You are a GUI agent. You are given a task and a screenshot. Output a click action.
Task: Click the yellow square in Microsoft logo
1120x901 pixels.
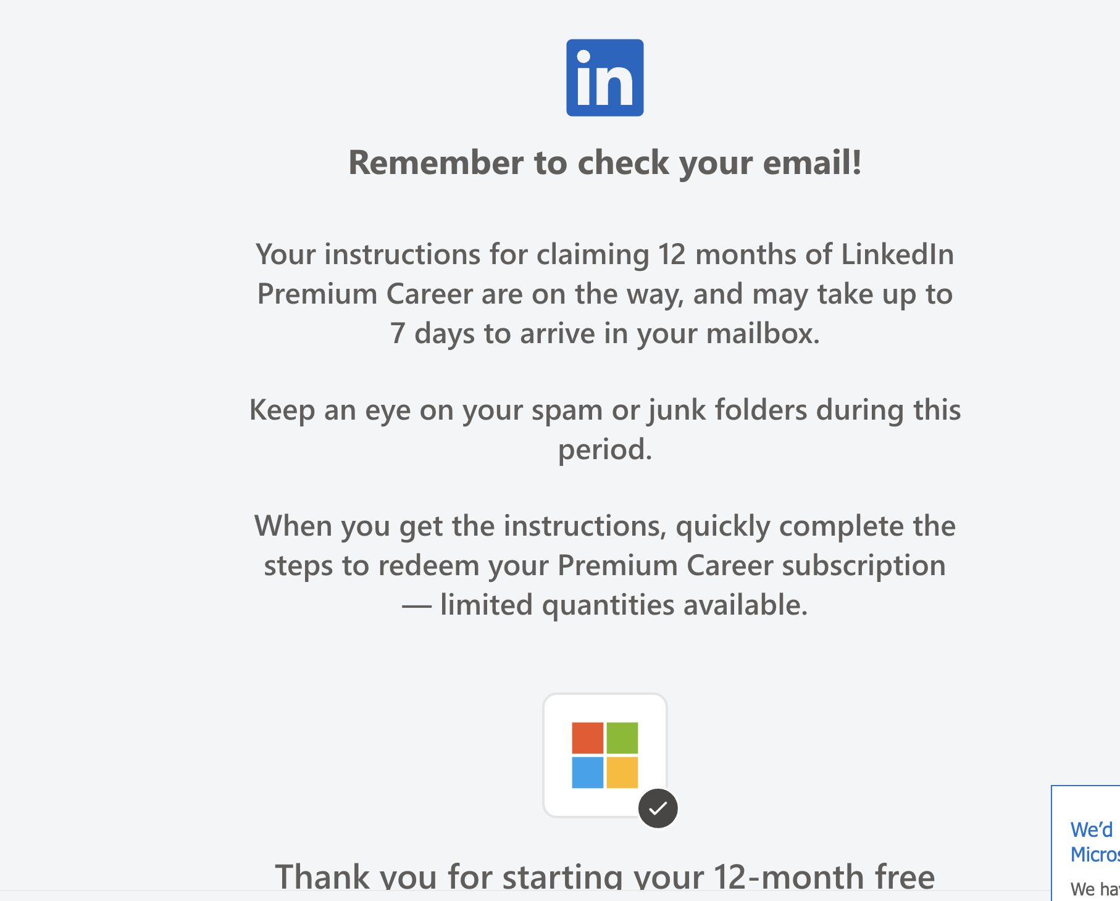pos(622,773)
